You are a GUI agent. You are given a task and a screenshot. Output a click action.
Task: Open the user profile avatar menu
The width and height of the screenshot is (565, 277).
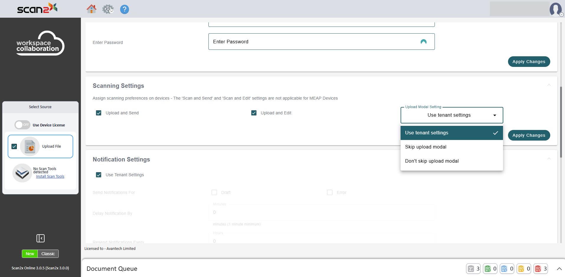click(556, 9)
